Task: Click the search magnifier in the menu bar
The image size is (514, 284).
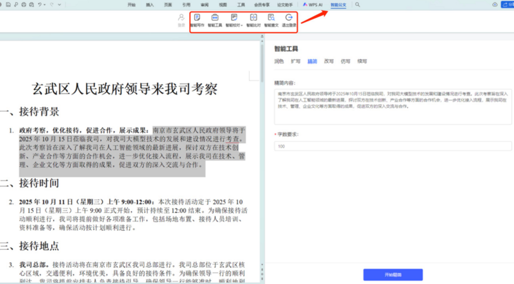Action: [358, 4]
